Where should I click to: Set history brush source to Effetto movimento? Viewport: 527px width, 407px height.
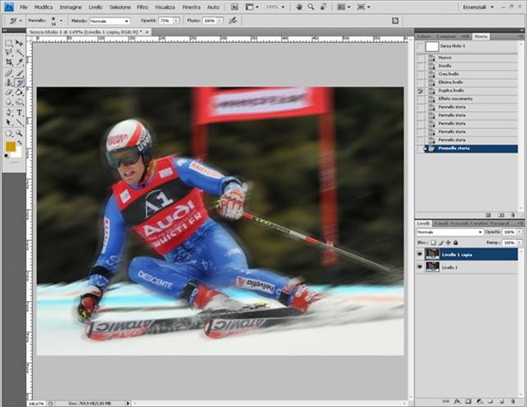(420, 99)
